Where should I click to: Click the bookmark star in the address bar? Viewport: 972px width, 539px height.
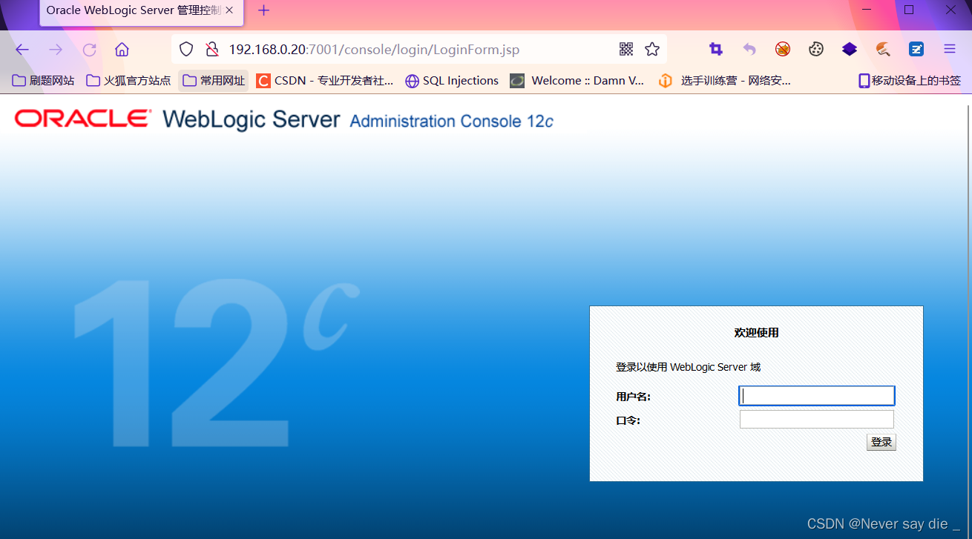(652, 49)
